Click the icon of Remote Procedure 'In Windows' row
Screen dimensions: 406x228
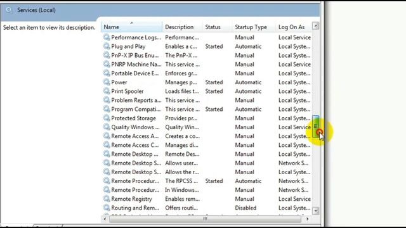coord(107,189)
